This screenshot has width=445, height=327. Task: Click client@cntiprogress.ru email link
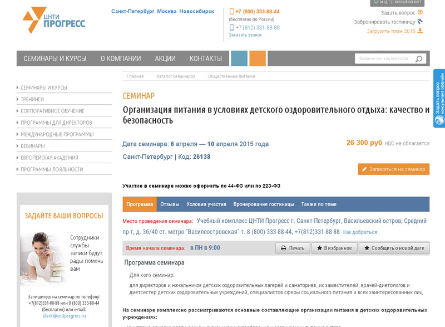(x=64, y=316)
